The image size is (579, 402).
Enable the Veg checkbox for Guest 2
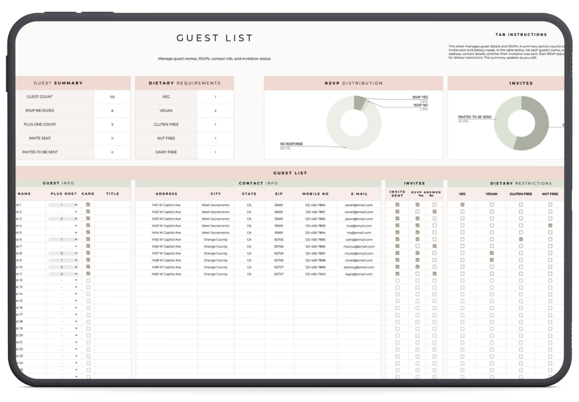pos(462,212)
